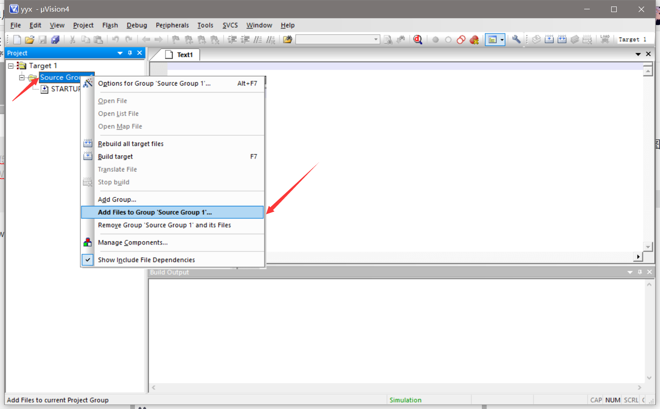
Task: Choose Remove Group 'Source Group 1' and its Files
Action: tap(172, 225)
